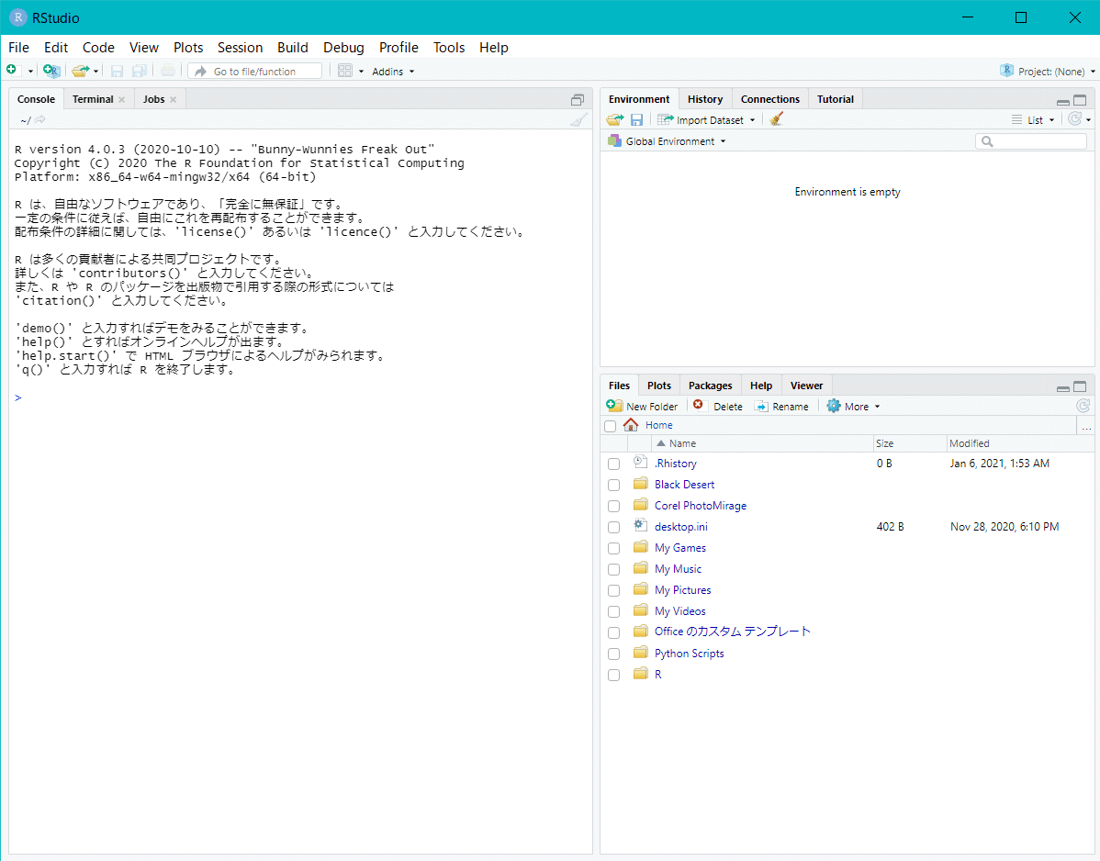Maximize the Files pane
Viewport: 1100px width, 861px height.
[x=1081, y=386]
